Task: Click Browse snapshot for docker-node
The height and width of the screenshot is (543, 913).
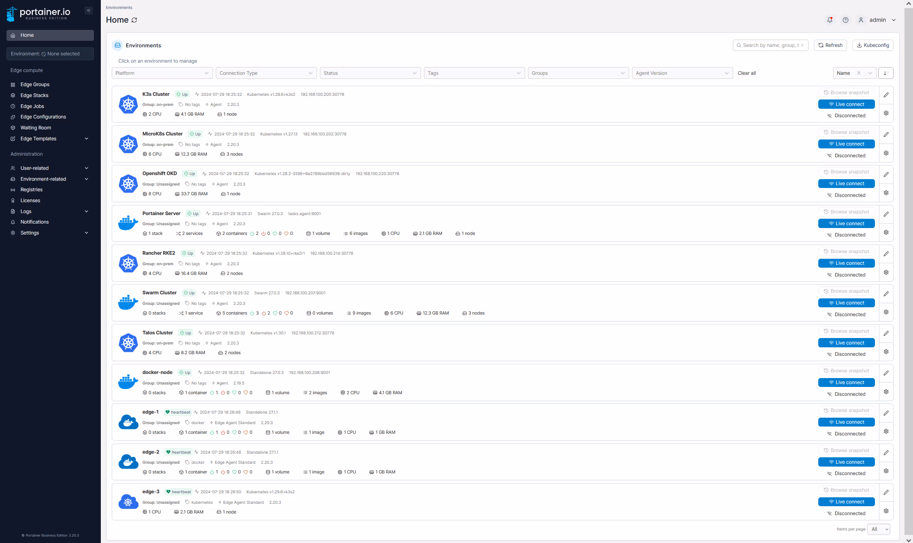Action: (x=846, y=371)
